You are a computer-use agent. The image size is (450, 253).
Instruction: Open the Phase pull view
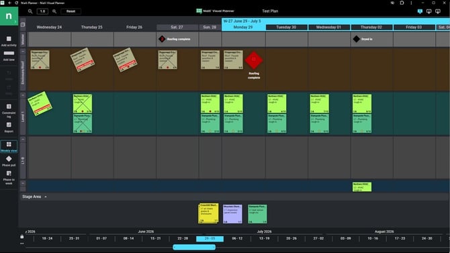9,161
